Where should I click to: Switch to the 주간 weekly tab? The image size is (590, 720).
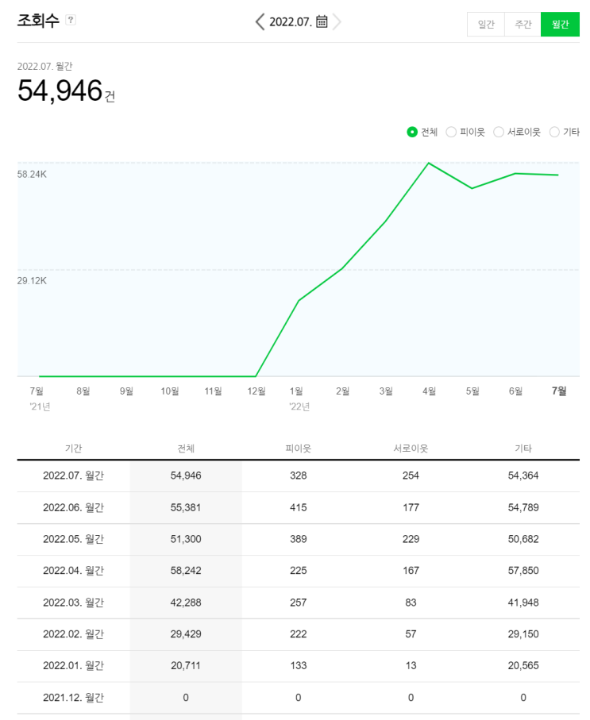[x=523, y=24]
